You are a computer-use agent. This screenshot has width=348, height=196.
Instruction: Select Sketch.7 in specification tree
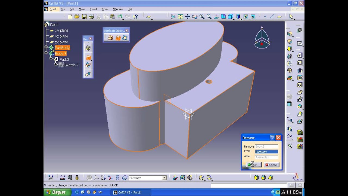pyautogui.click(x=72, y=65)
